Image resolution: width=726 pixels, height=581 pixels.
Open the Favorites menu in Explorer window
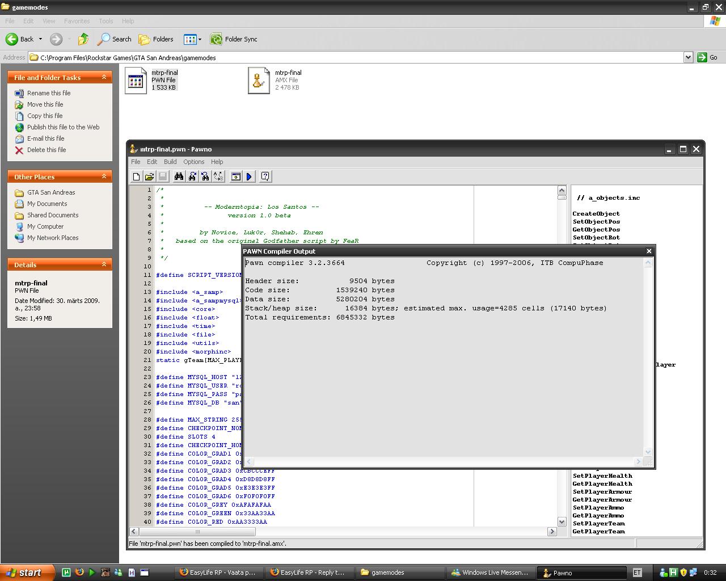(x=77, y=21)
